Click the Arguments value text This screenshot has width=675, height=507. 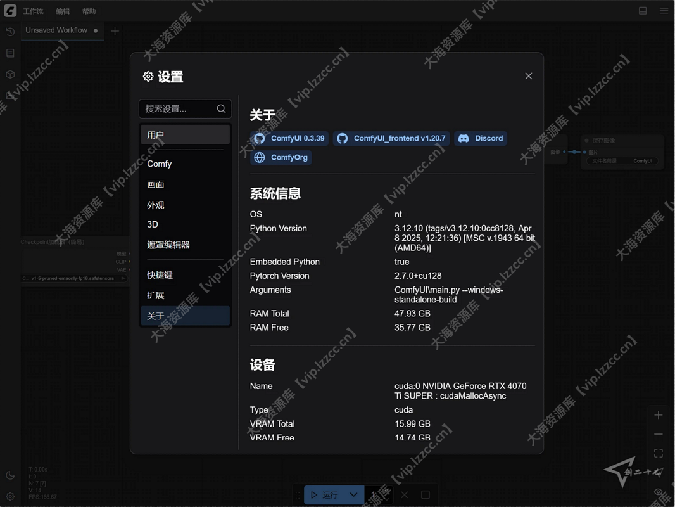(448, 295)
